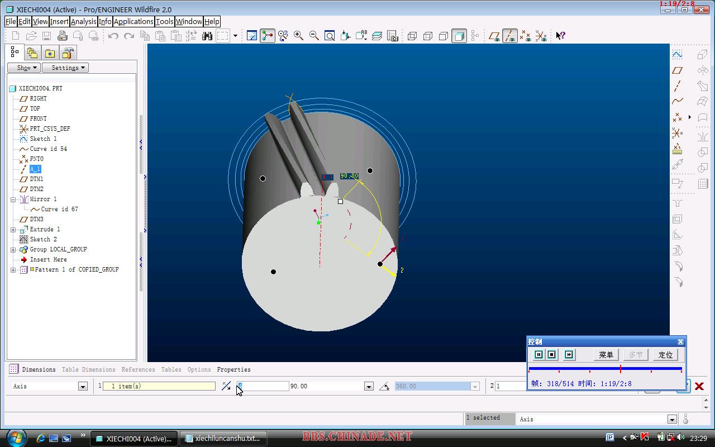Click the red X cancel pattern icon
The height and width of the screenshot is (447, 715).
click(699, 386)
